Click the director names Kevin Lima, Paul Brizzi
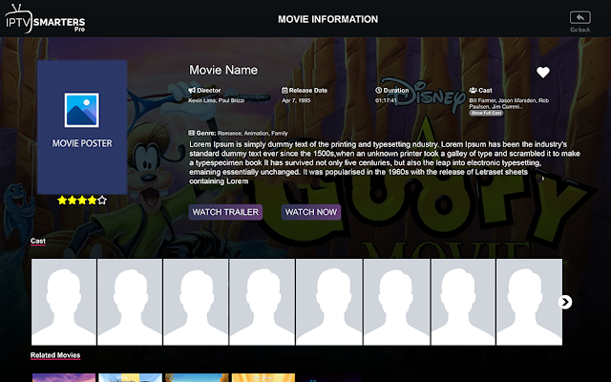 [x=217, y=100]
